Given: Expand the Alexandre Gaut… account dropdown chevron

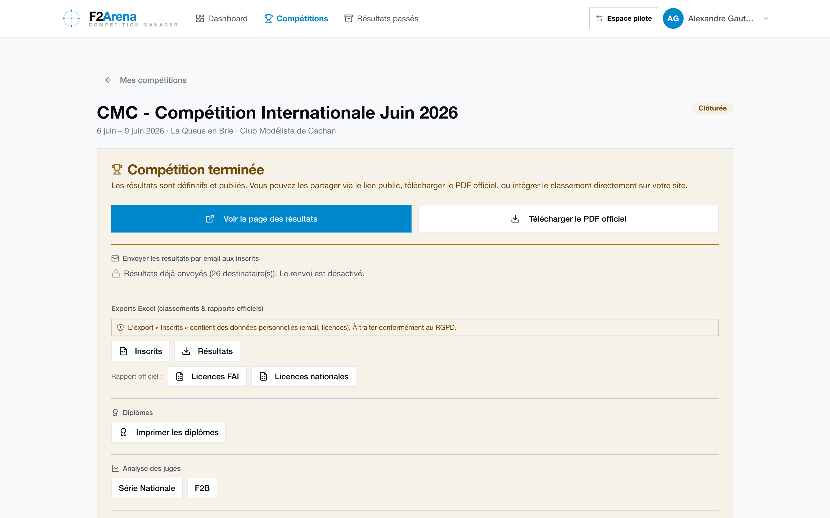Looking at the screenshot, I should pos(766,18).
